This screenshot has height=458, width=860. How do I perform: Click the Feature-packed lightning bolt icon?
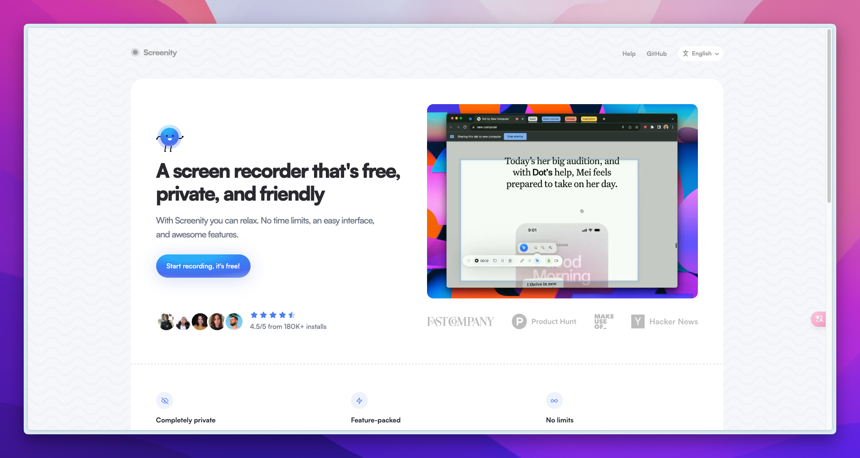tap(359, 400)
